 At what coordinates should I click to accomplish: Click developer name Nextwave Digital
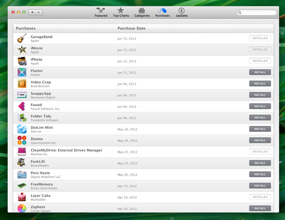(43, 97)
